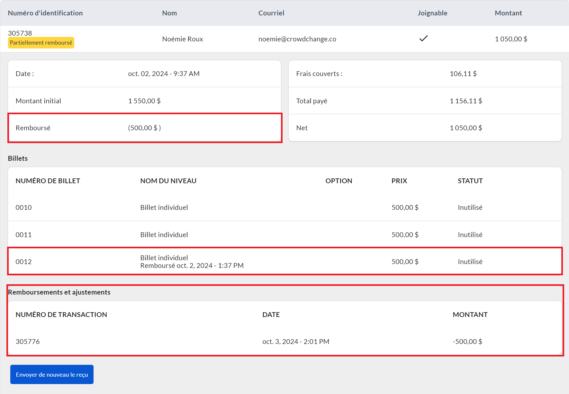Click the 'Envoyer de nouveau le reçu' button
Viewport: 569px width, 394px height.
52,374
